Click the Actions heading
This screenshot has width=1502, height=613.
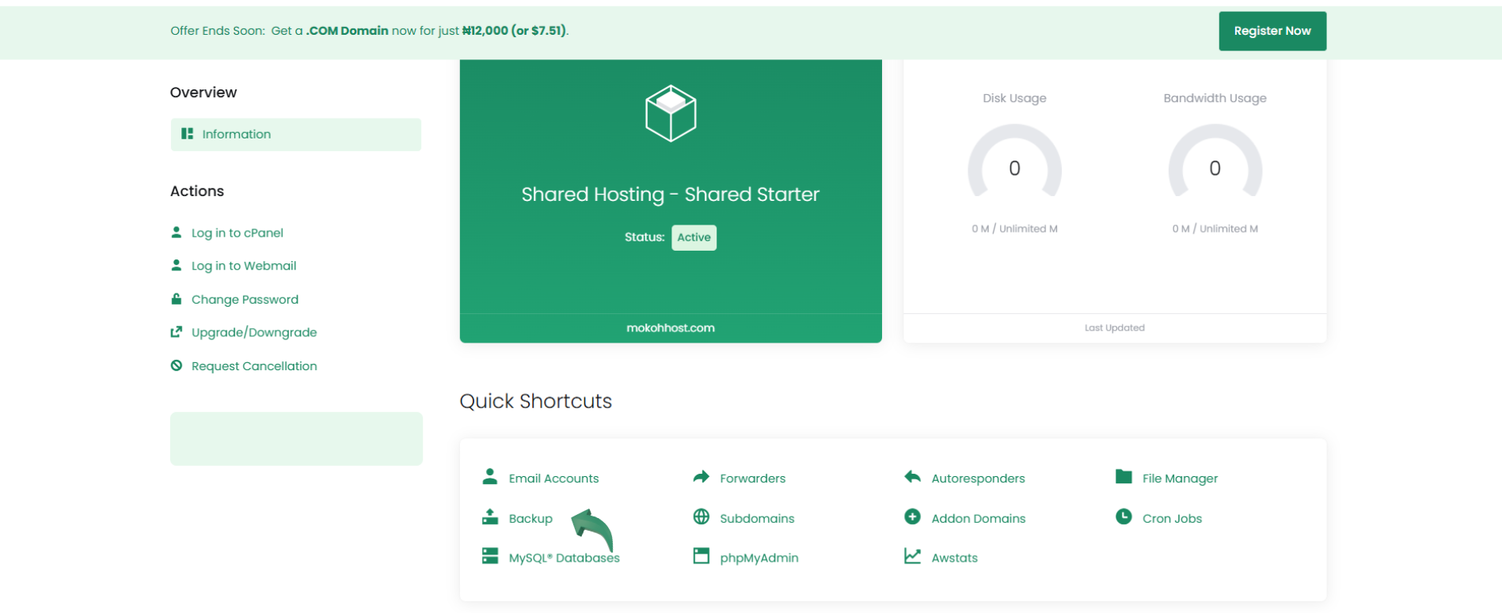[196, 191]
